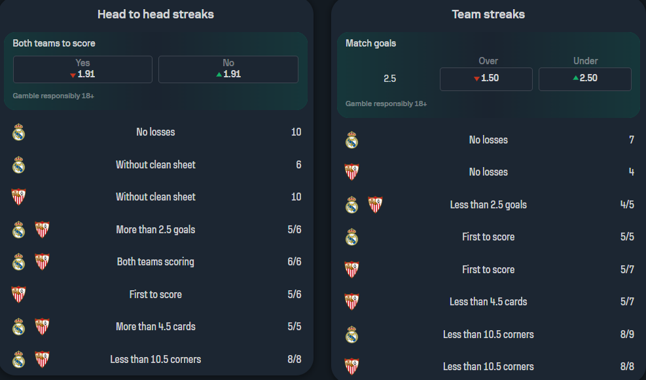Click Sevilla crest in More than 2.5 goals row
The width and height of the screenshot is (646, 380).
click(x=42, y=229)
